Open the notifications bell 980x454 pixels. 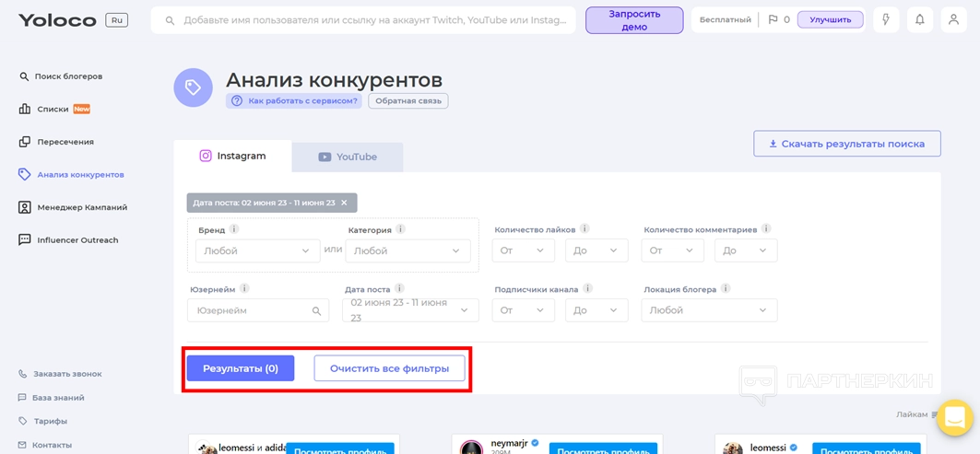pyautogui.click(x=919, y=20)
